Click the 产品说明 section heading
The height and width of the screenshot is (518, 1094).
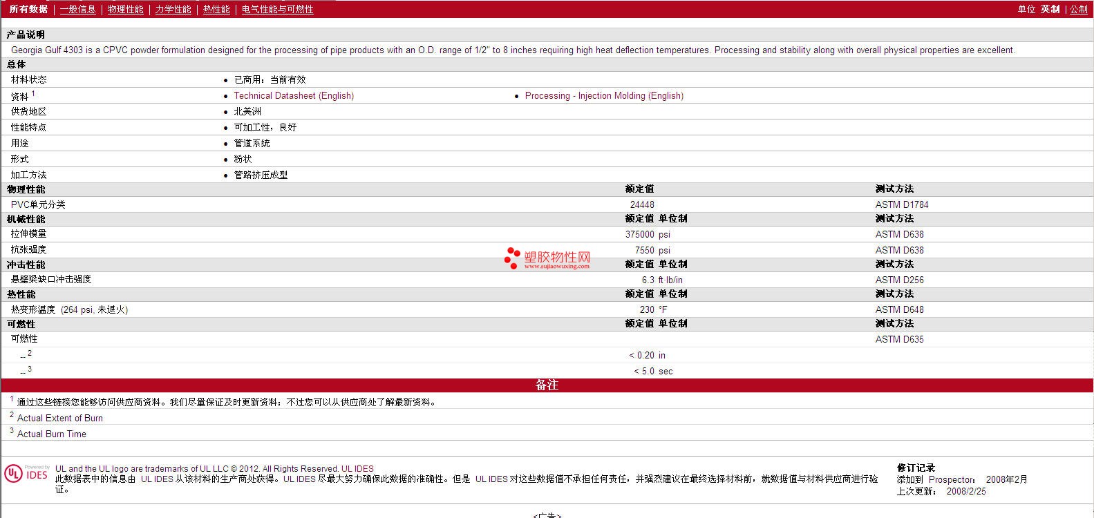(26, 35)
